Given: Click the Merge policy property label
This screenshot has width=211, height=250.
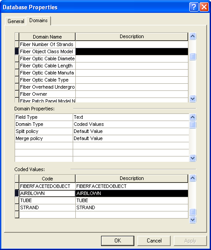Looking at the screenshot, I should [x=44, y=138].
